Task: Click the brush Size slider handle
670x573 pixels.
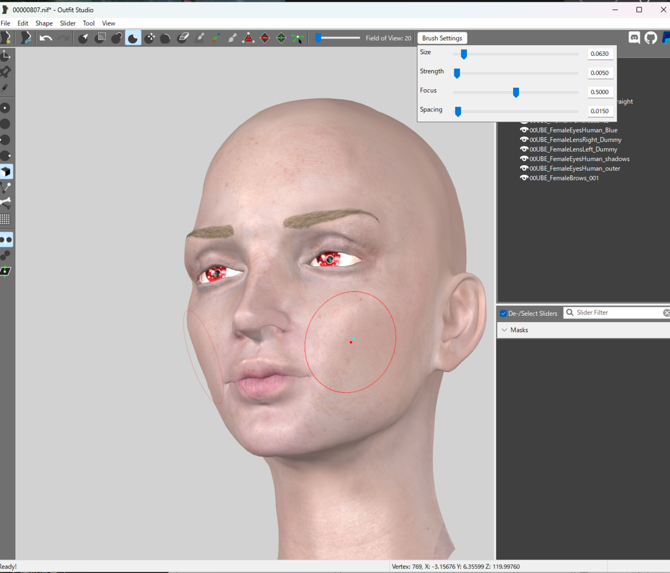Action: tap(463, 54)
